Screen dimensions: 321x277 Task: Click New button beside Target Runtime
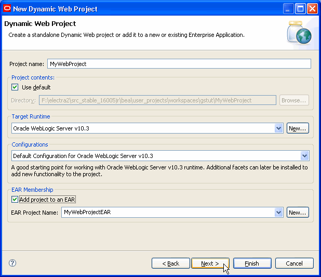pos(298,128)
